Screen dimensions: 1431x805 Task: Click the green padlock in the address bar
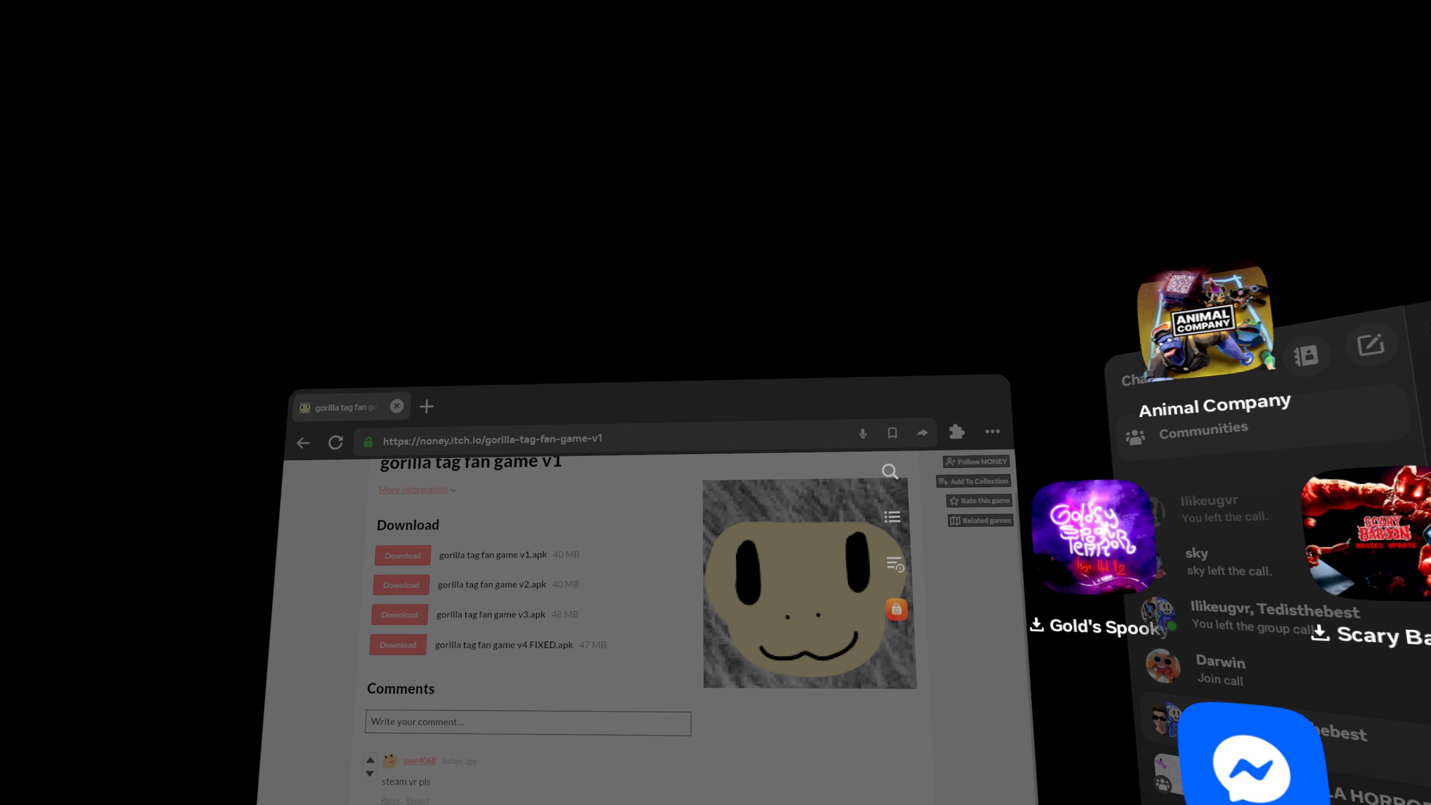(x=368, y=442)
